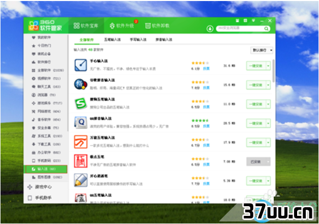Open 图形图像 category in sidebar

pos(47,177)
